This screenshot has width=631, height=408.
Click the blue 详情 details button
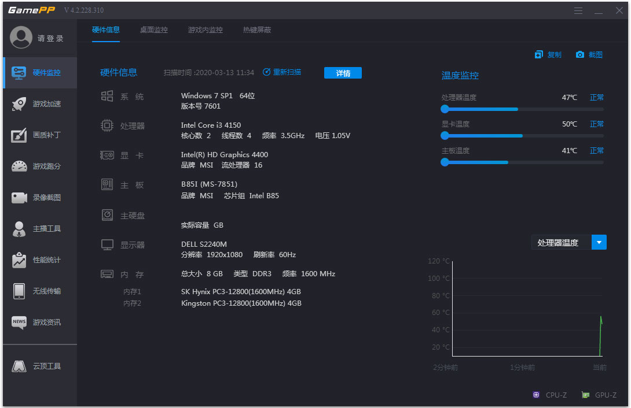click(x=343, y=73)
